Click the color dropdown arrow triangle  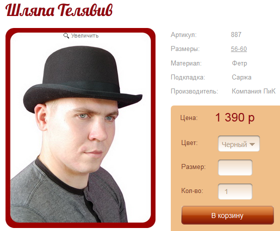click(252, 144)
